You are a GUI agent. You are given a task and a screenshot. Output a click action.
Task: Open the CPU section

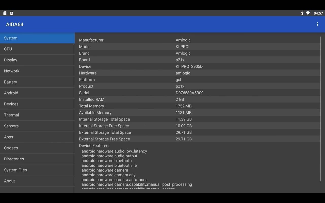pos(37,49)
